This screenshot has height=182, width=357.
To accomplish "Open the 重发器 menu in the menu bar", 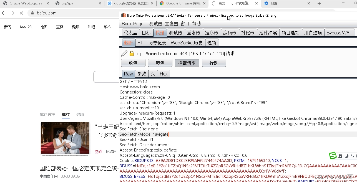I will 172,24.
